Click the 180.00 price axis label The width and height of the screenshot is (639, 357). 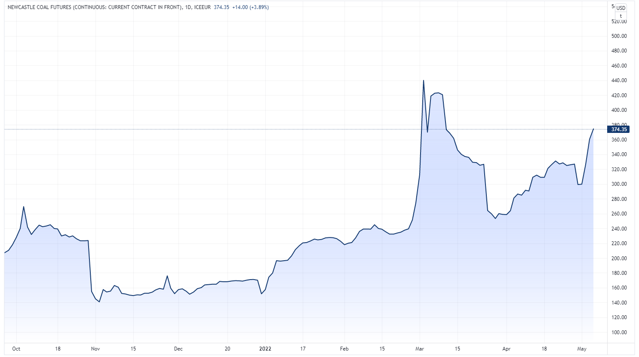coord(619,273)
